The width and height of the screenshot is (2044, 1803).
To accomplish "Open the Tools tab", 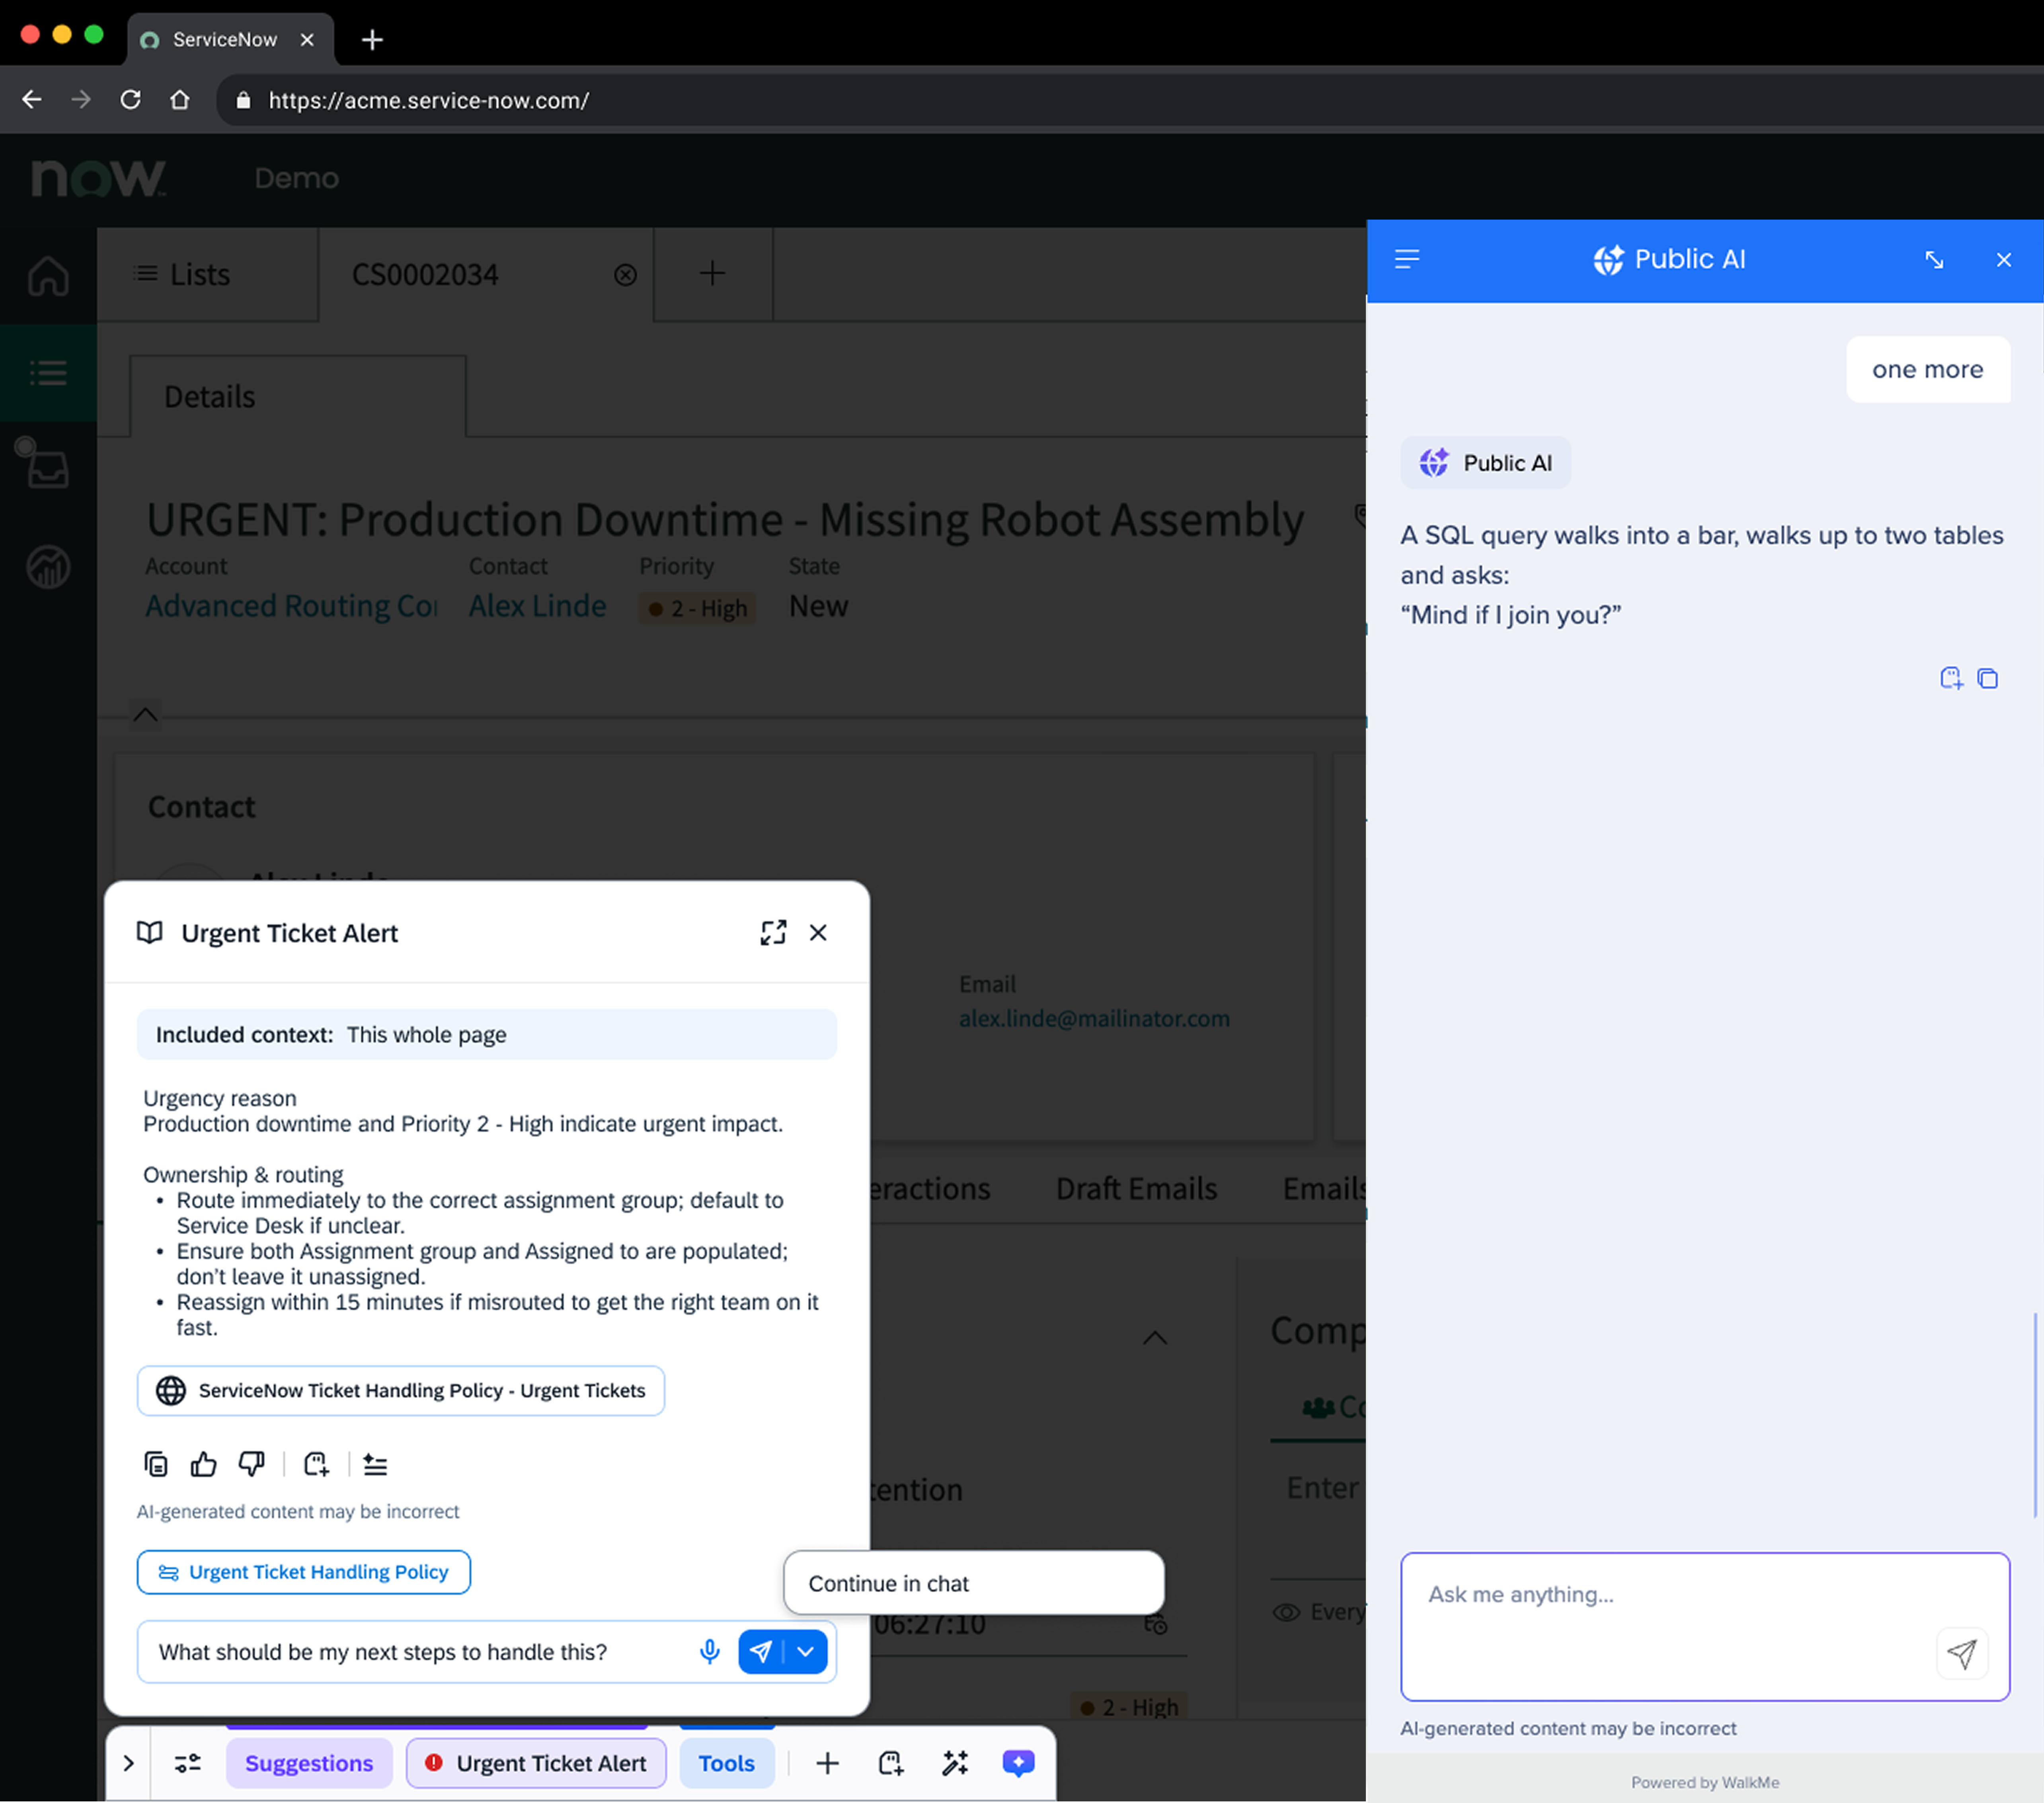I will pyautogui.click(x=727, y=1763).
